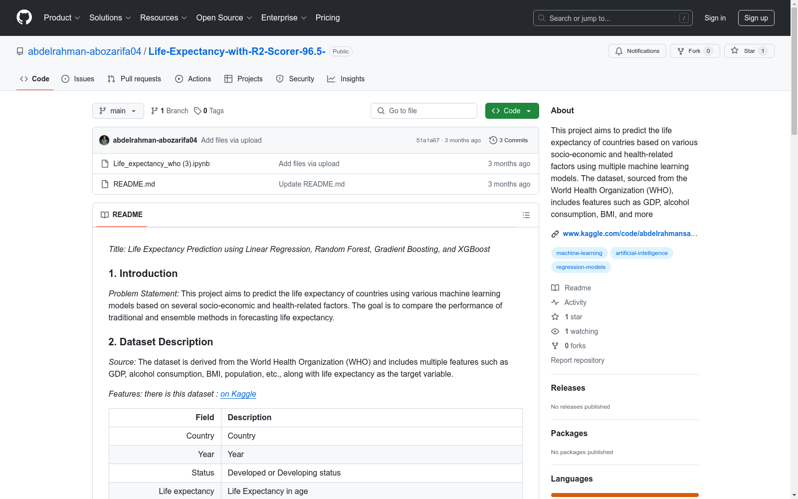
Task: Click the machine-learning topic tag
Action: (x=579, y=253)
